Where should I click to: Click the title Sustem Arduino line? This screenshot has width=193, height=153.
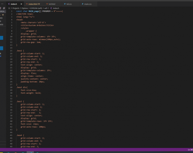click(37, 25)
